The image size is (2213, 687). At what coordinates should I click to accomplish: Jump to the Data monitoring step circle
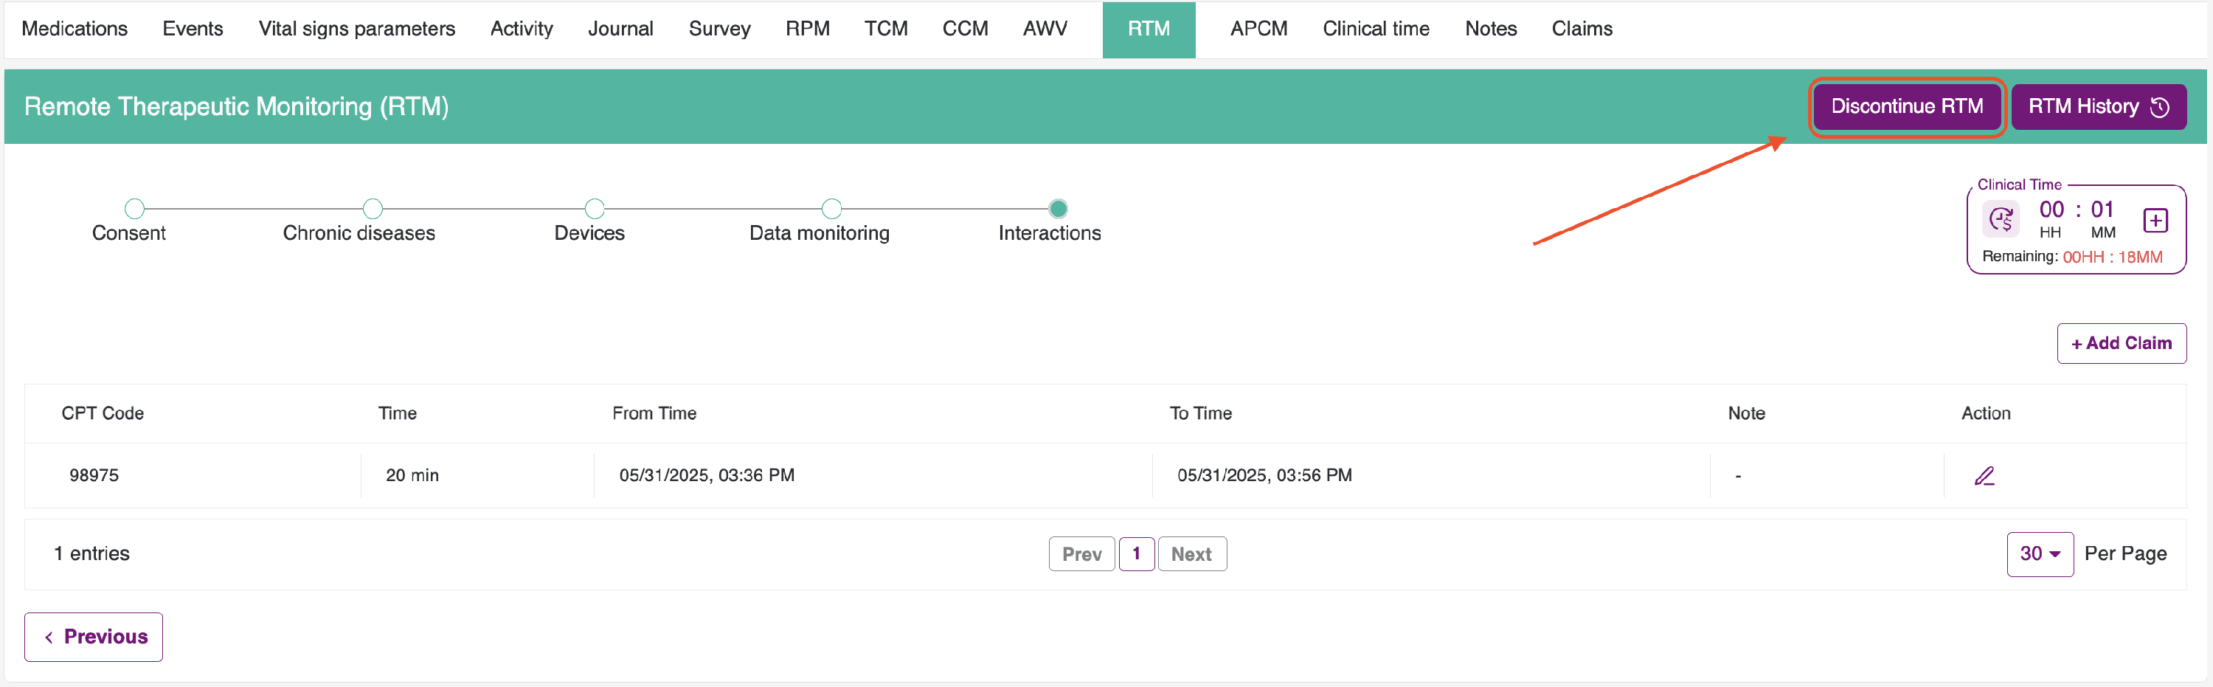click(x=831, y=208)
